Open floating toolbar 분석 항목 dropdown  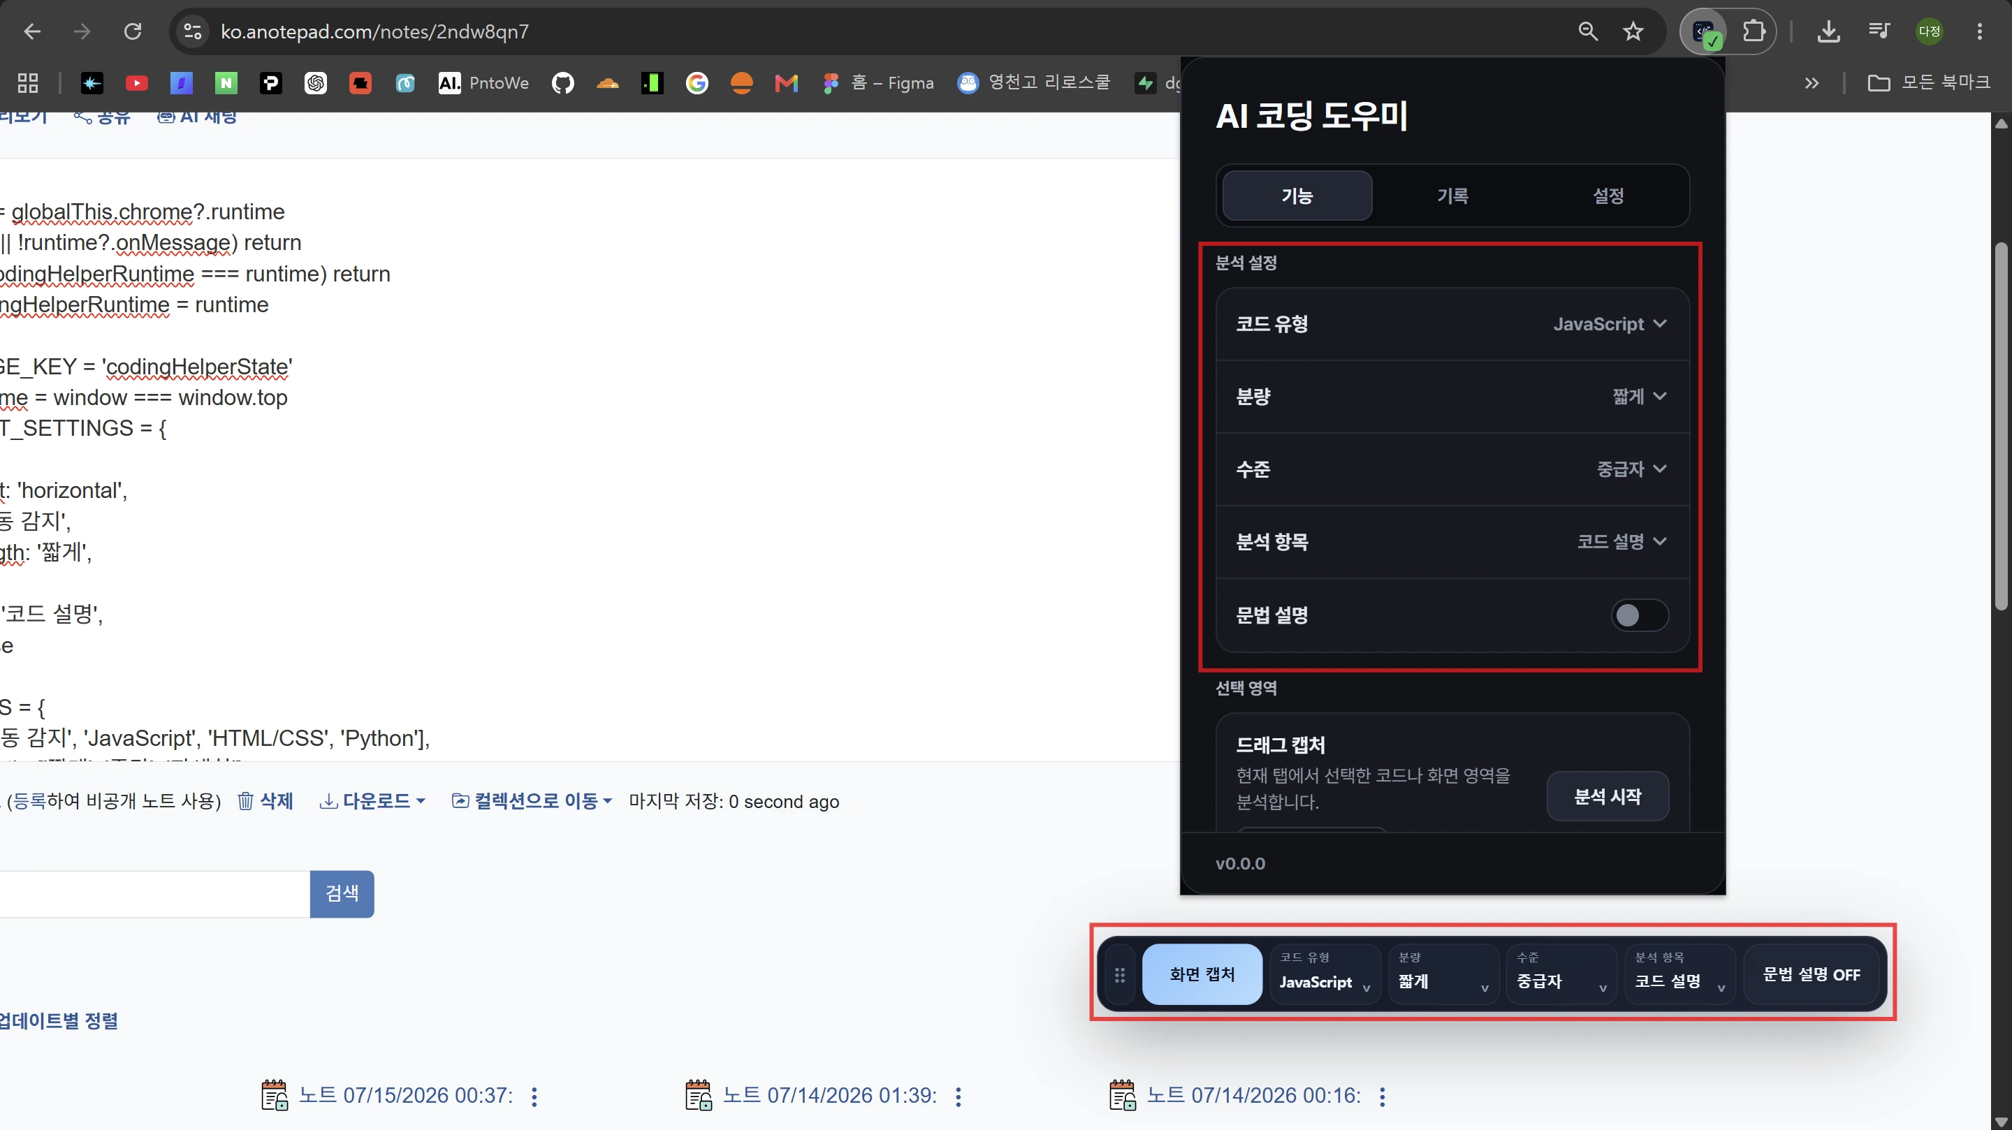(1679, 974)
